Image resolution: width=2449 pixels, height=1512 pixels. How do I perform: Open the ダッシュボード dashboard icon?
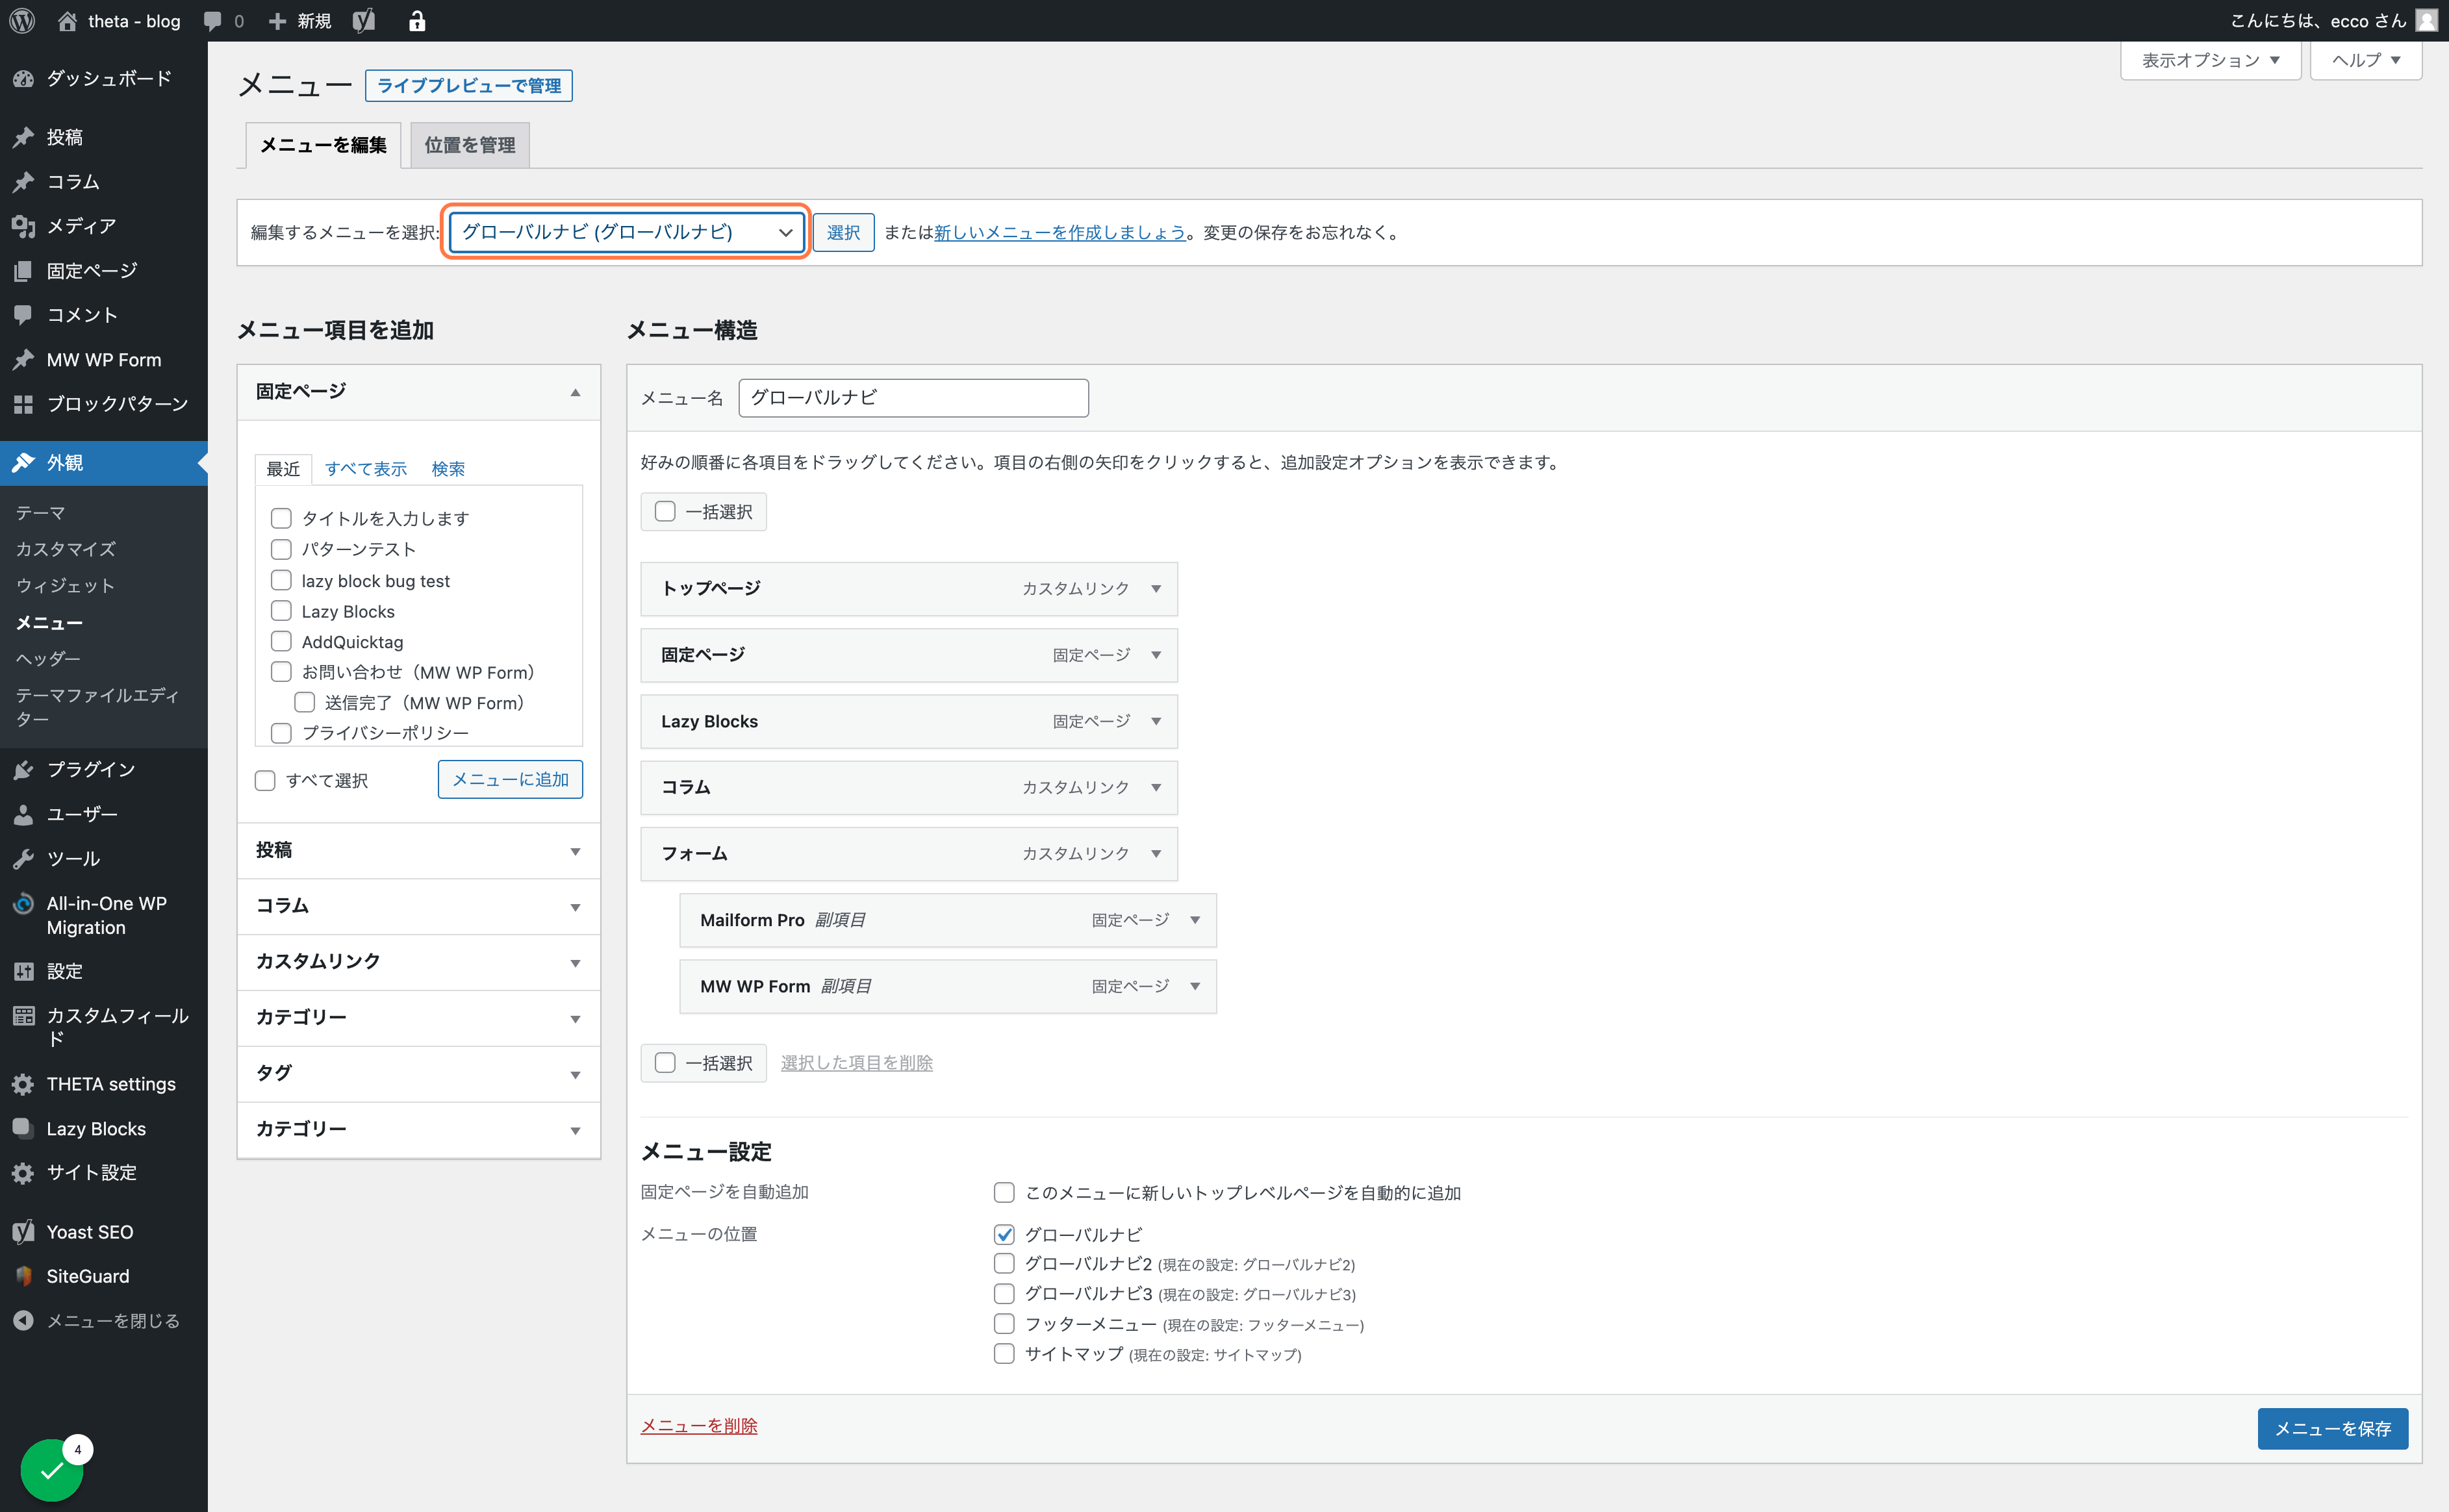[23, 78]
